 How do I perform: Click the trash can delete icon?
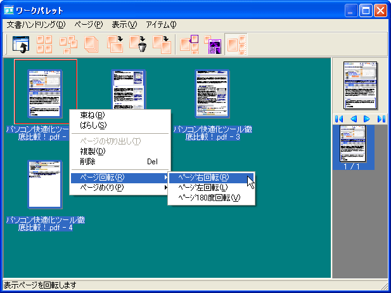138,44
